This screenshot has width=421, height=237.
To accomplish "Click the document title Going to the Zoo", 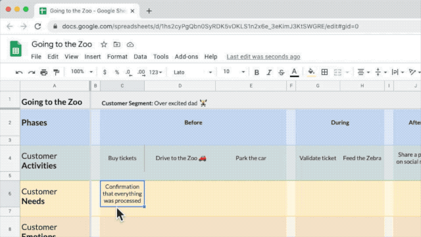I will (x=62, y=44).
